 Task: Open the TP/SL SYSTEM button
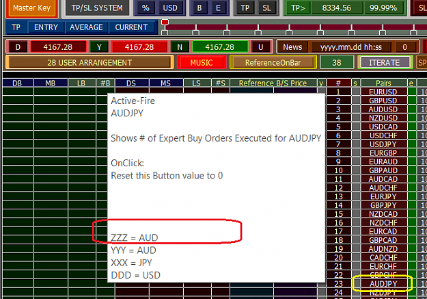(97, 8)
